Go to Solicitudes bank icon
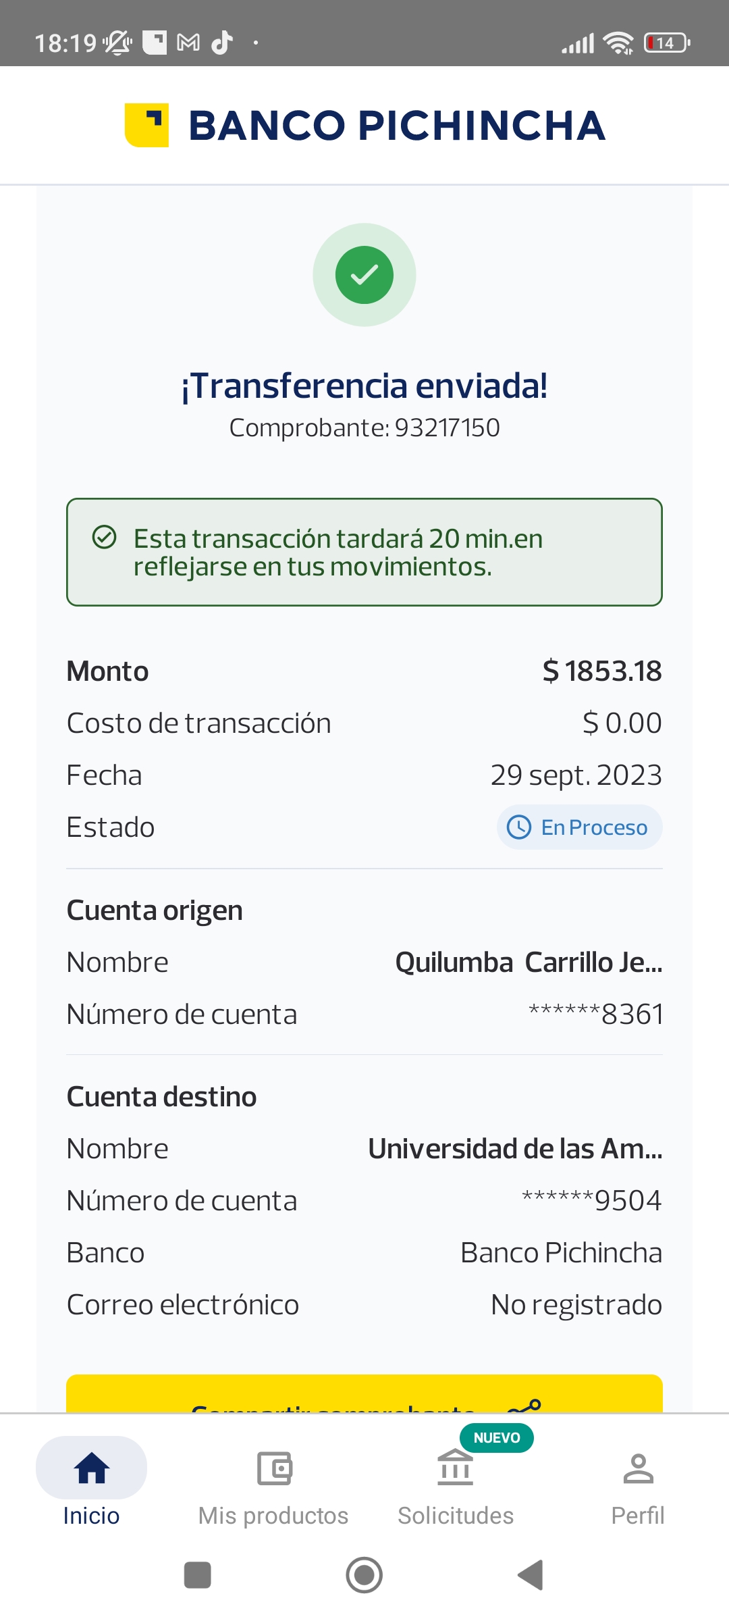The height and width of the screenshot is (1621, 729). 456,1470
